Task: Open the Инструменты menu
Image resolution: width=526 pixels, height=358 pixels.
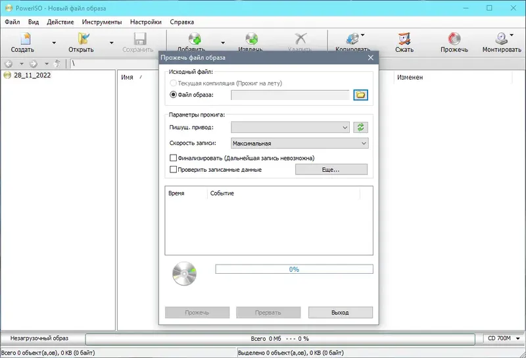Action: pyautogui.click(x=102, y=22)
